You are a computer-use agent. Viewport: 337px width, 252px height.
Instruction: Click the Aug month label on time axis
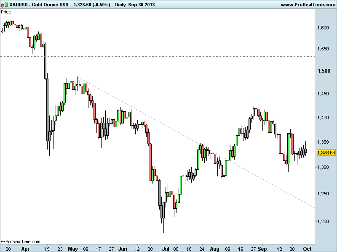pyautogui.click(x=214, y=249)
